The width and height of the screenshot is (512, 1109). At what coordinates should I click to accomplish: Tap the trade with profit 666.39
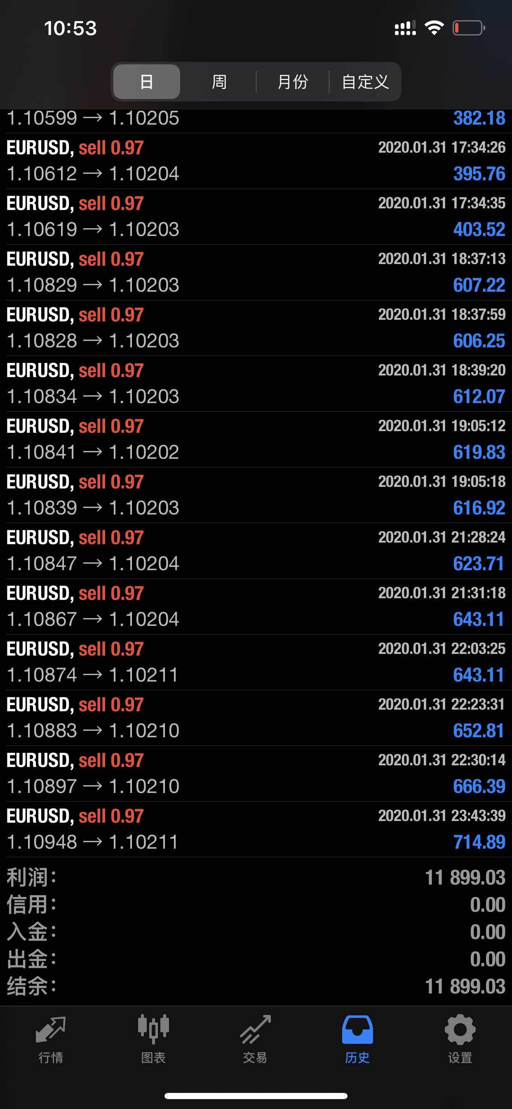[256, 774]
